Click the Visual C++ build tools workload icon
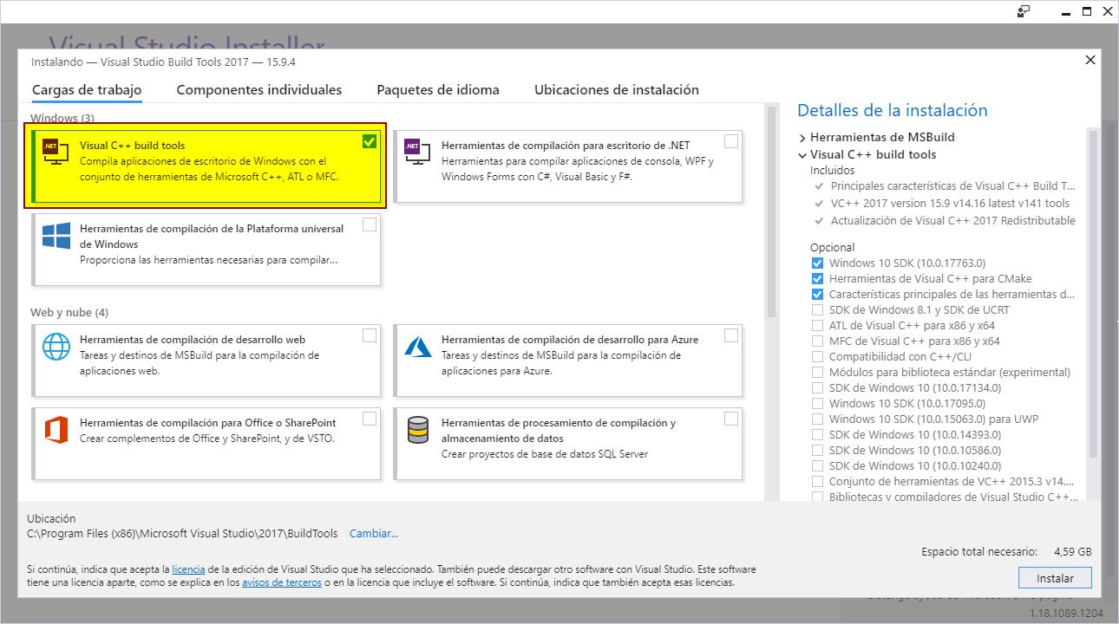1119x624 pixels. (x=56, y=153)
